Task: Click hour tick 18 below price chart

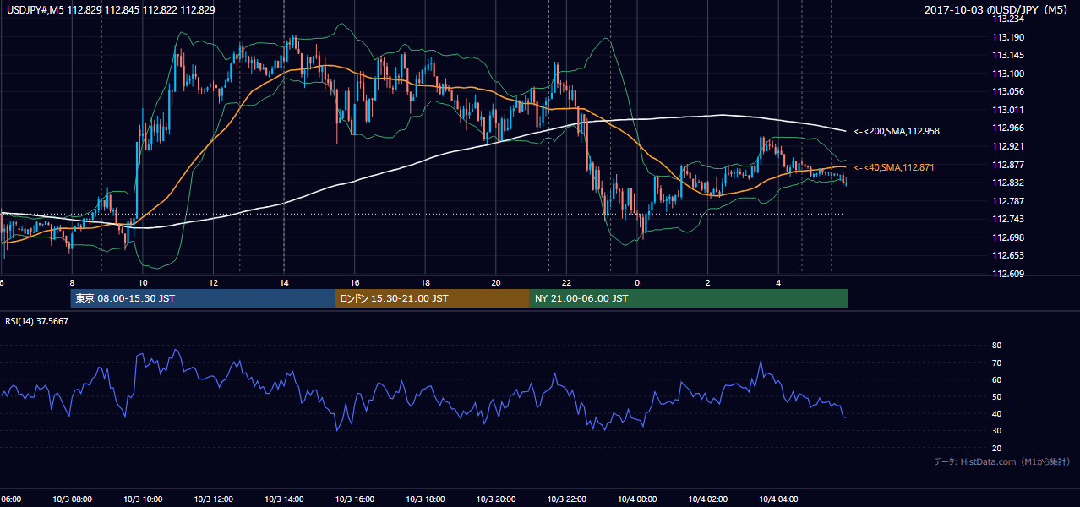Action: point(426,283)
